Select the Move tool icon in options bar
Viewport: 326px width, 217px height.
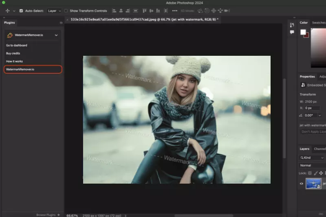click(x=8, y=11)
